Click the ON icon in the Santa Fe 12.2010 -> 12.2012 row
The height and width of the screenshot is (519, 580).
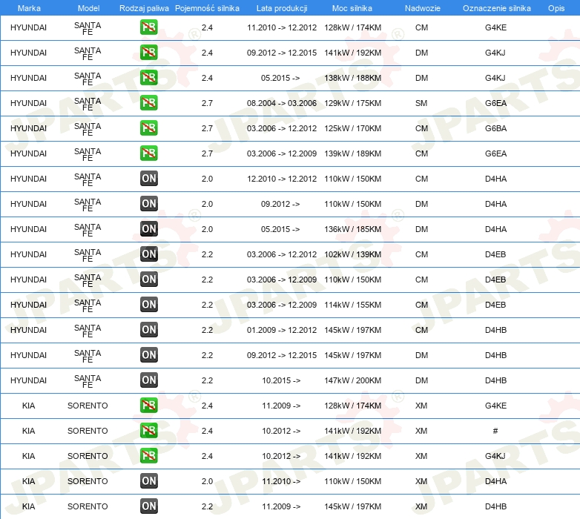click(x=148, y=179)
